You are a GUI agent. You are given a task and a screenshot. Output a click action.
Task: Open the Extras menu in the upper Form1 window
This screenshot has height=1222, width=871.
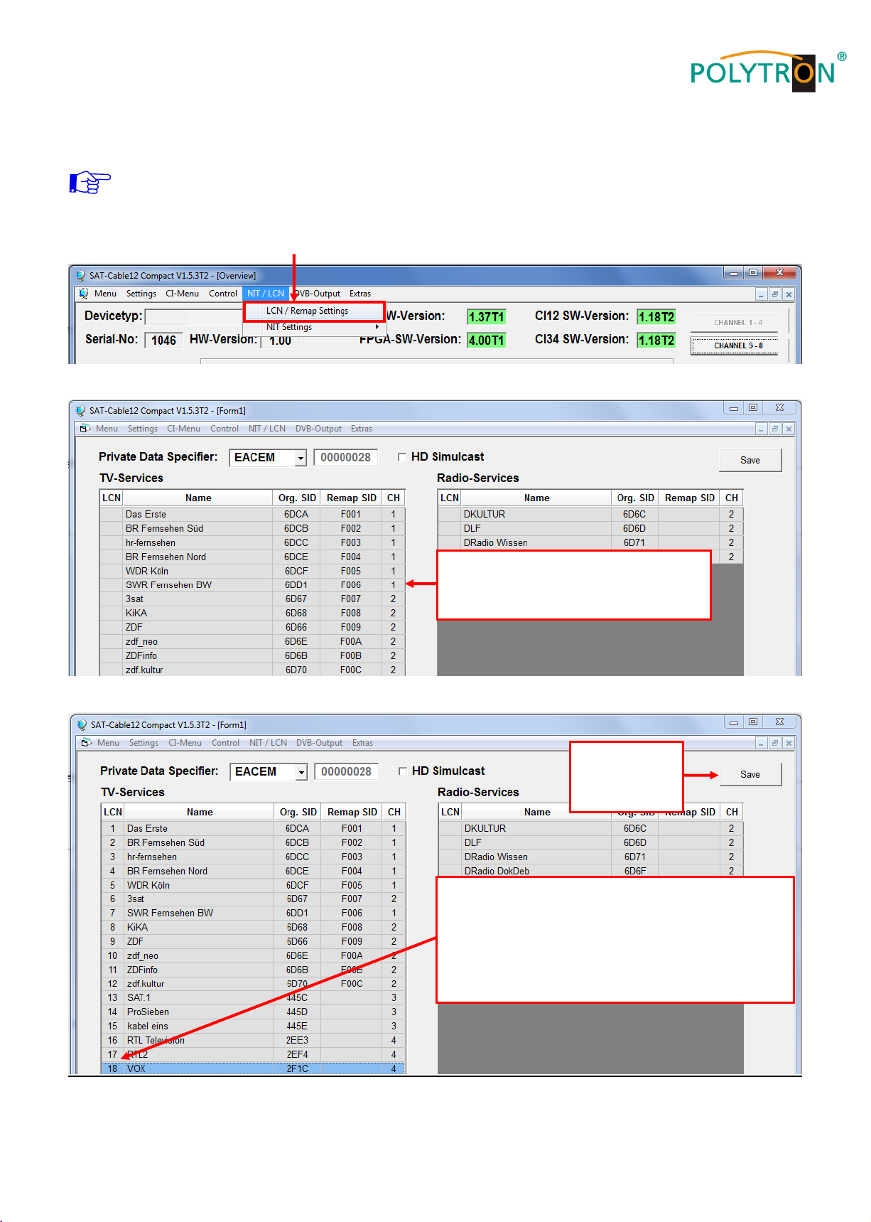362,429
